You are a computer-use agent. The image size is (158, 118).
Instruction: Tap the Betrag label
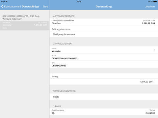point(55,77)
